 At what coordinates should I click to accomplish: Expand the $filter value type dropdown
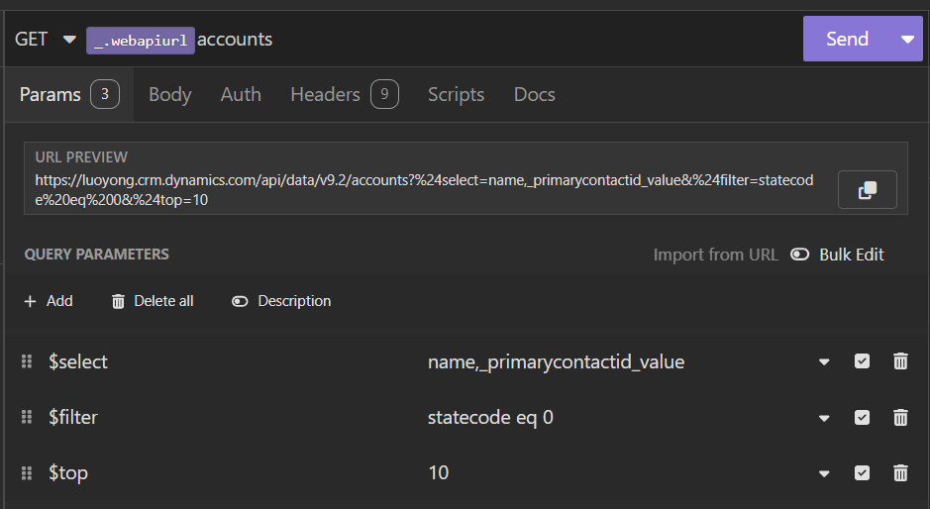(824, 418)
